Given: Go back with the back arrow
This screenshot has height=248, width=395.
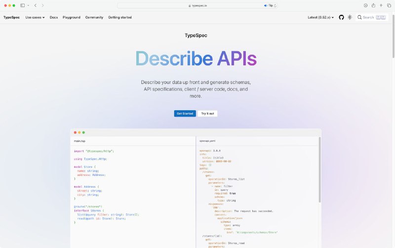Looking at the screenshot, I should 35,5.
